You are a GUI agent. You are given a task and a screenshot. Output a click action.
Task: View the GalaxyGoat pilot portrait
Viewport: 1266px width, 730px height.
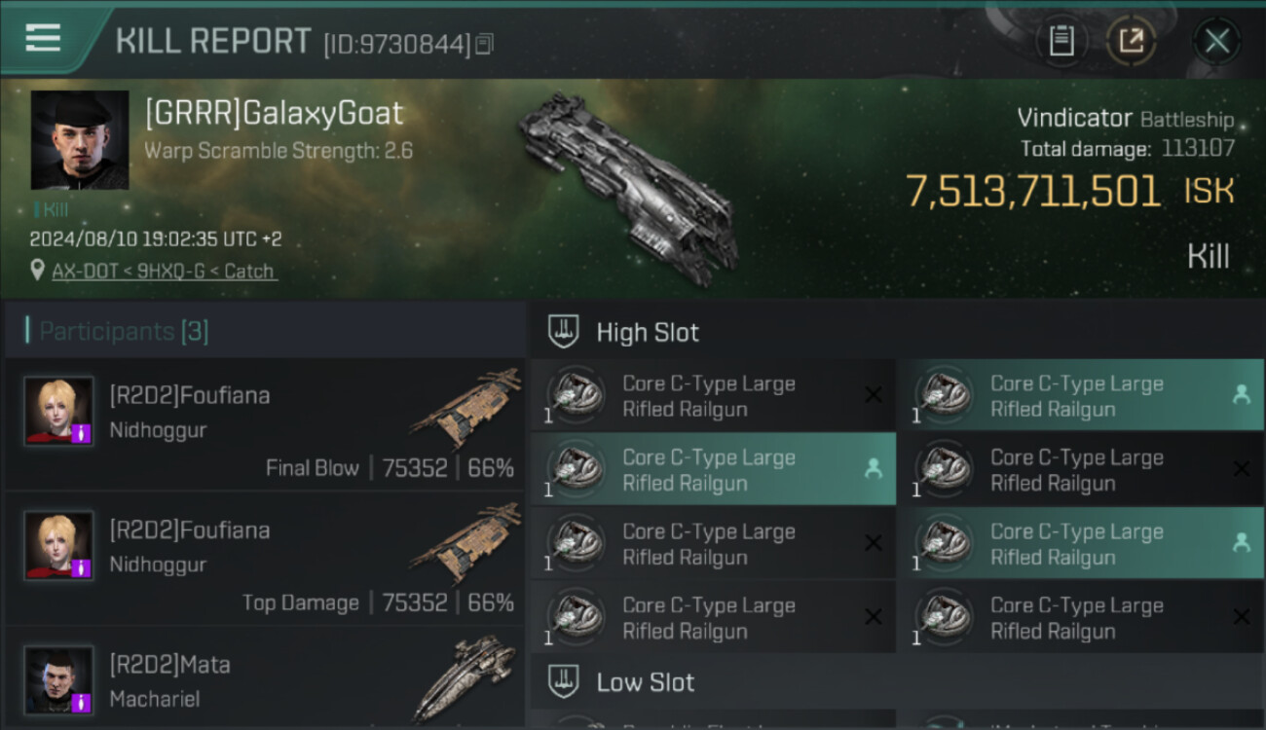[x=80, y=139]
